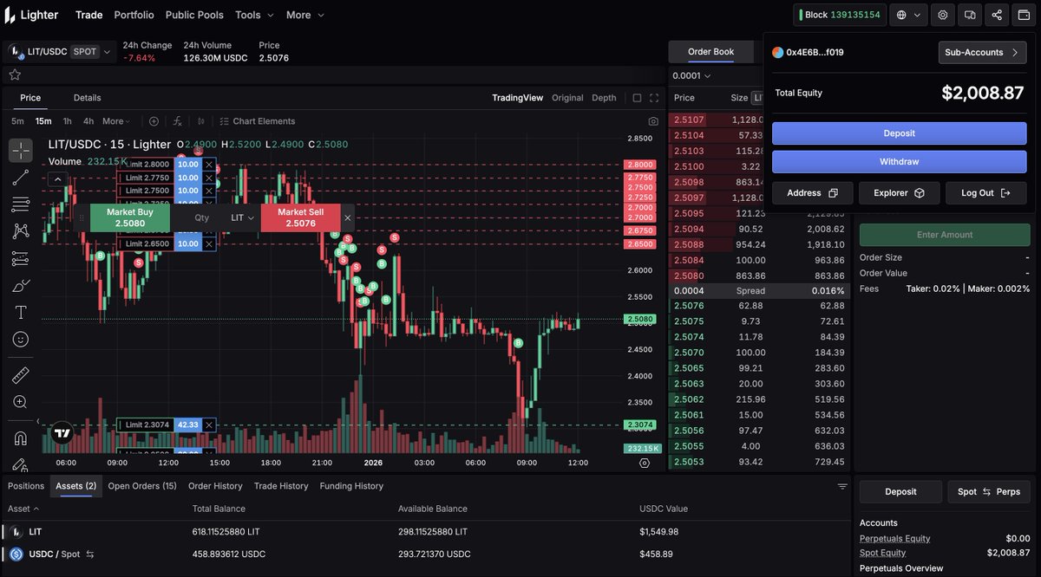The image size is (1041, 577).
Task: Select the 1h timeframe
Action: (68, 121)
